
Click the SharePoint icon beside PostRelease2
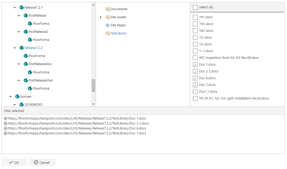tap(26, 32)
